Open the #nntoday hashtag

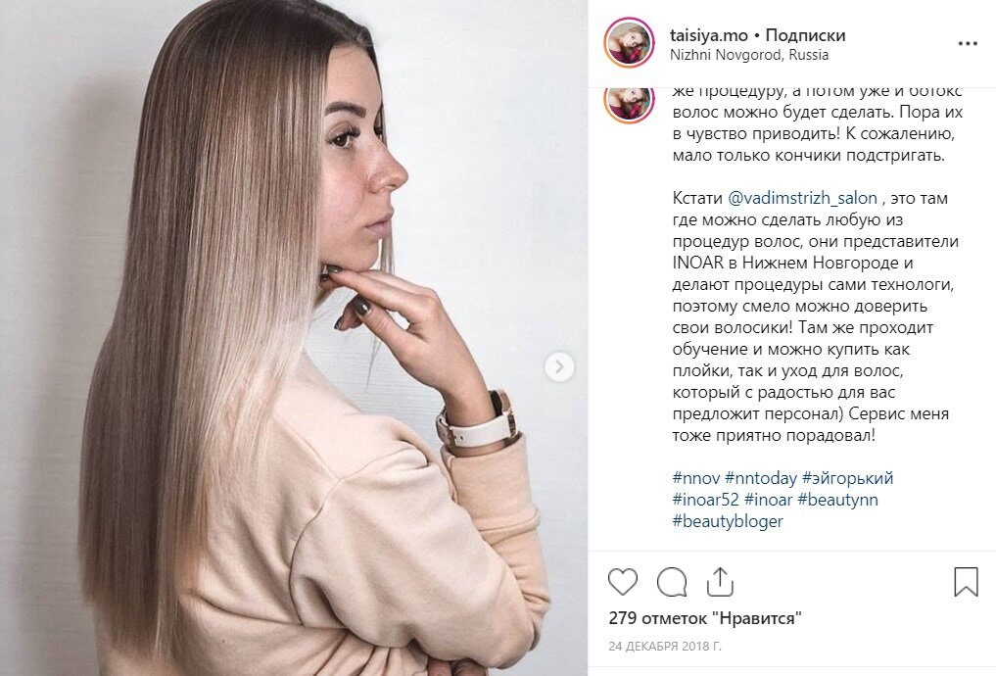[760, 478]
